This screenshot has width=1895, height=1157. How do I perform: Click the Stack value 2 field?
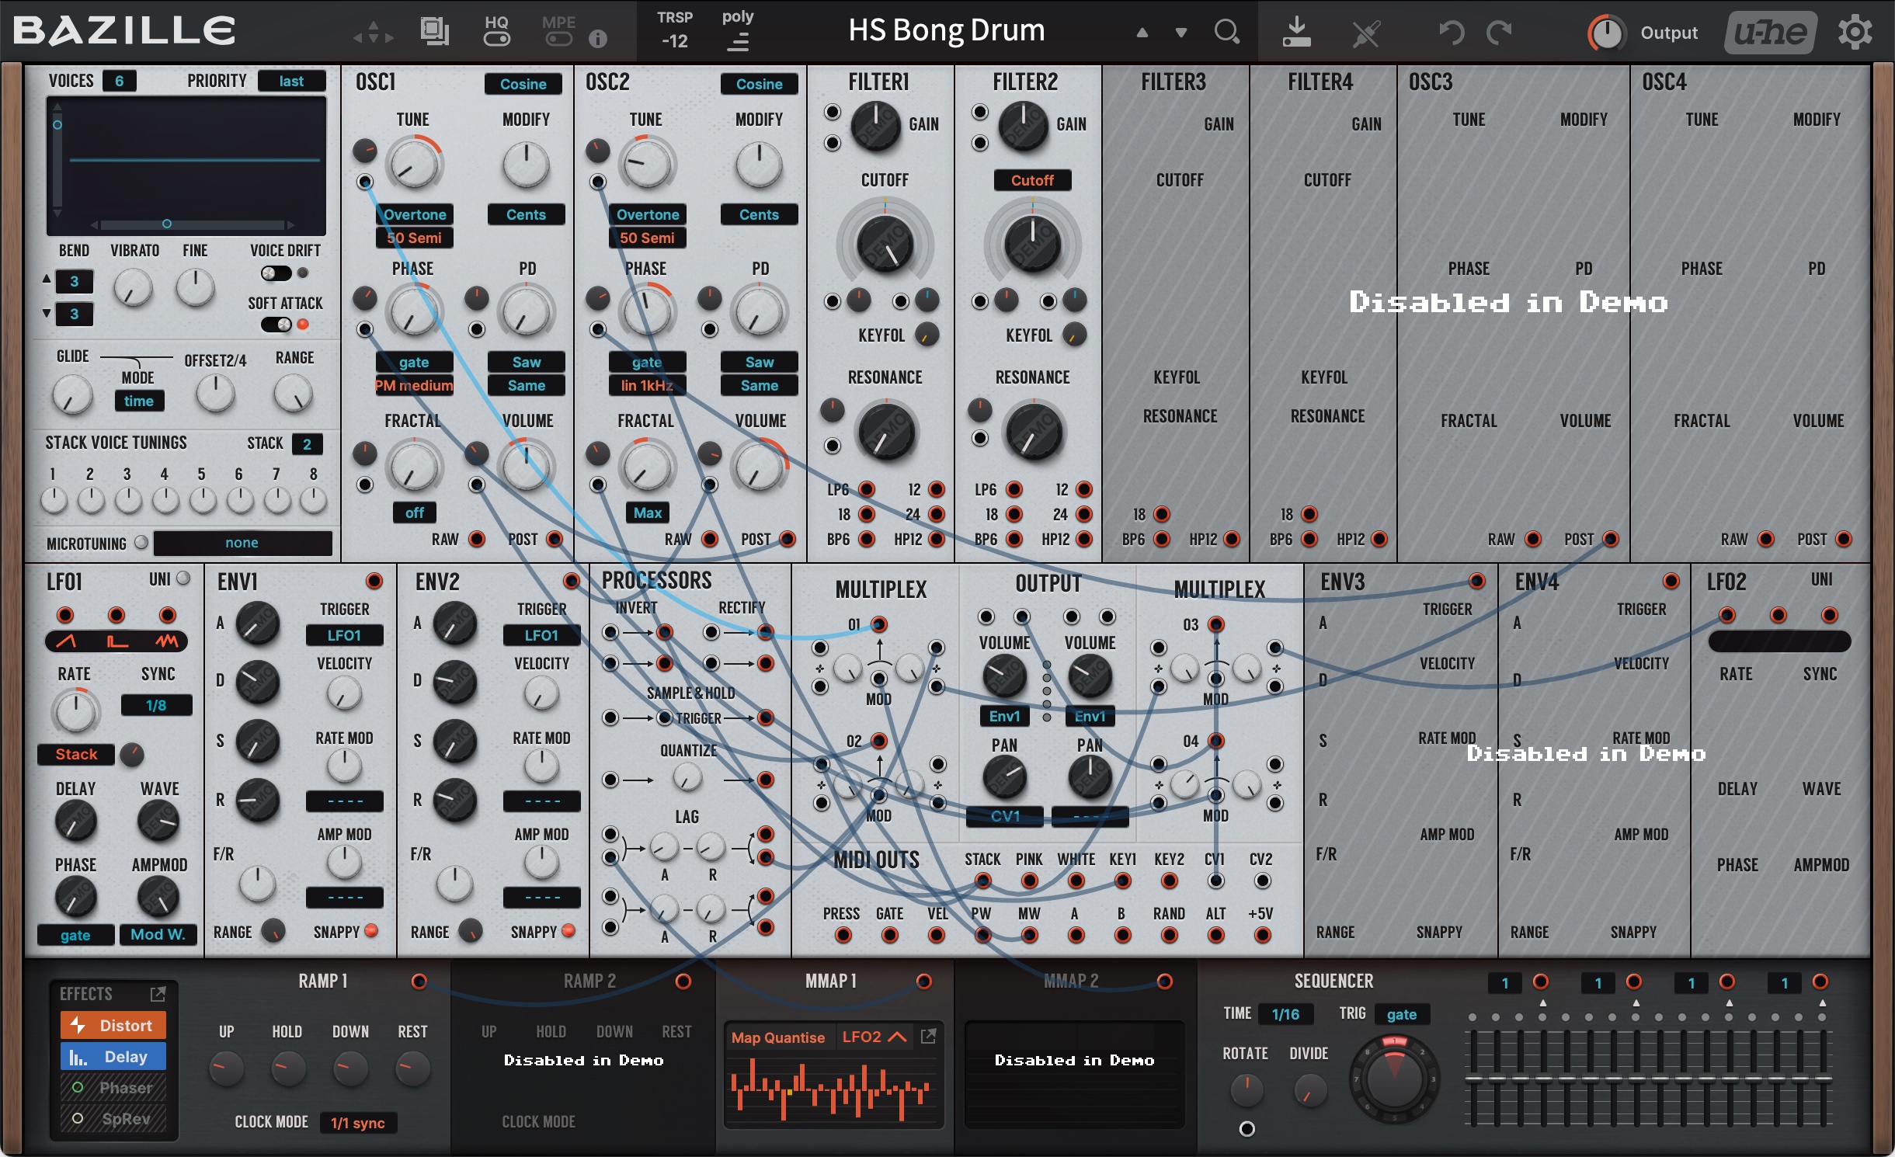pos(307,444)
